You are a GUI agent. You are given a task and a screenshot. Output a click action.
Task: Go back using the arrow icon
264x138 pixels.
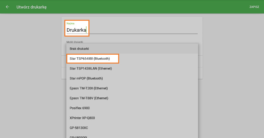click(x=8, y=7)
